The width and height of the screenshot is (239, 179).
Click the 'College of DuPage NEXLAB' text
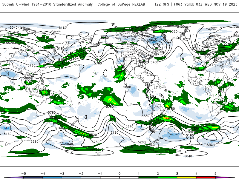[121, 4]
